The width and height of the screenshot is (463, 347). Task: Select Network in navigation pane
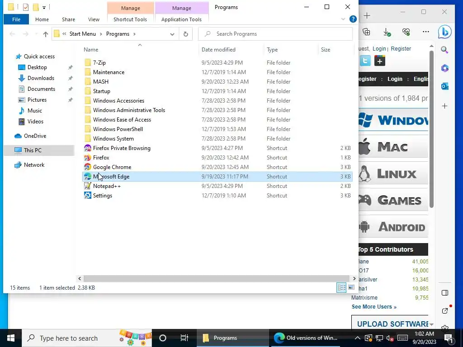click(x=34, y=164)
